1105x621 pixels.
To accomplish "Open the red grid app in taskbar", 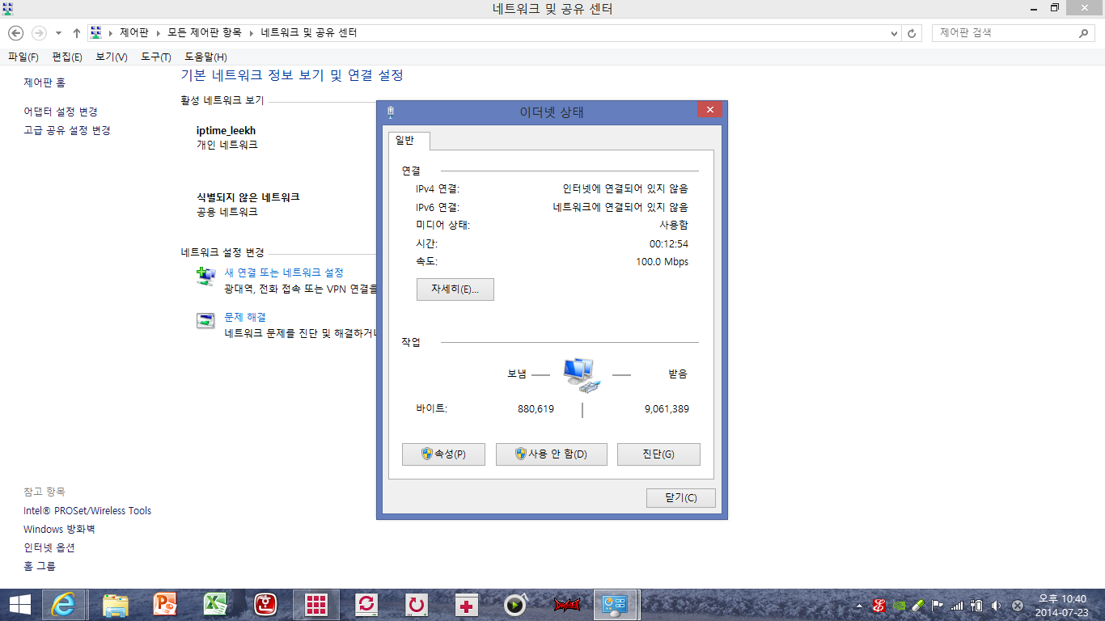I will (315, 604).
